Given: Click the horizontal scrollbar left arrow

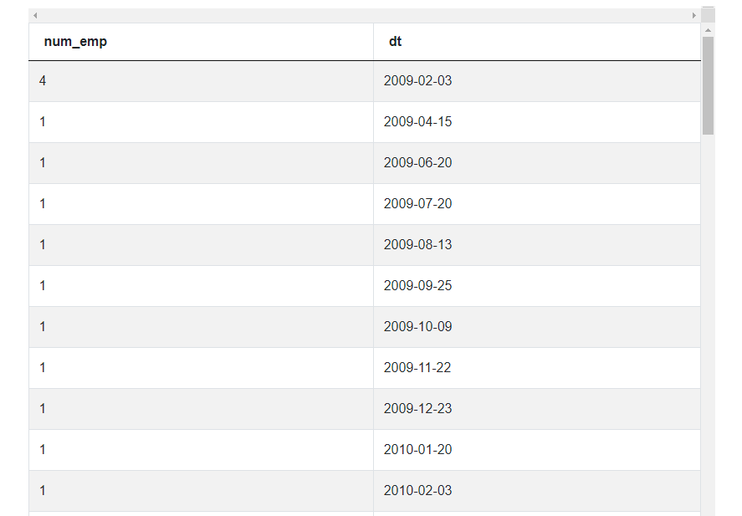Looking at the screenshot, I should tap(35, 16).
